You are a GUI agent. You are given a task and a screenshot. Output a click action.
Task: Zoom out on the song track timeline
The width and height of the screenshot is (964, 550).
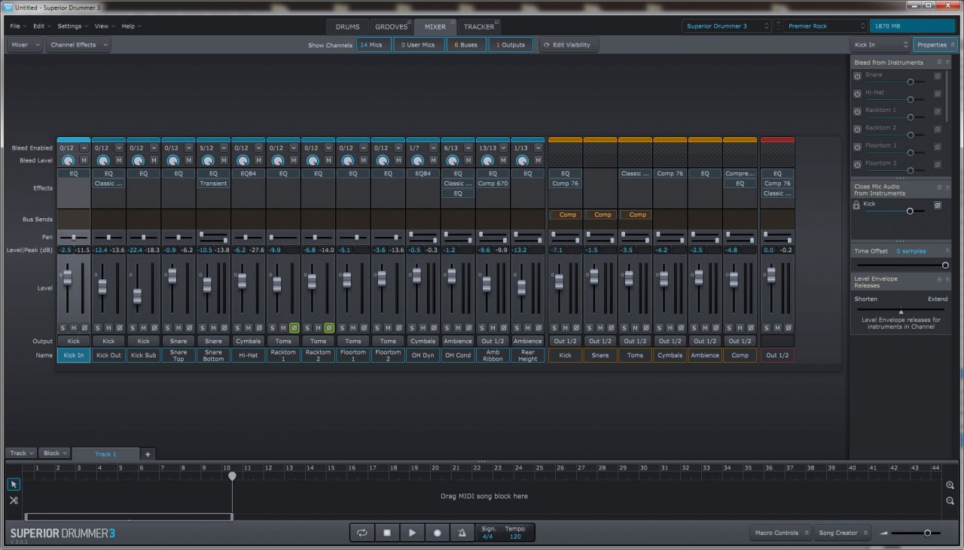point(950,501)
